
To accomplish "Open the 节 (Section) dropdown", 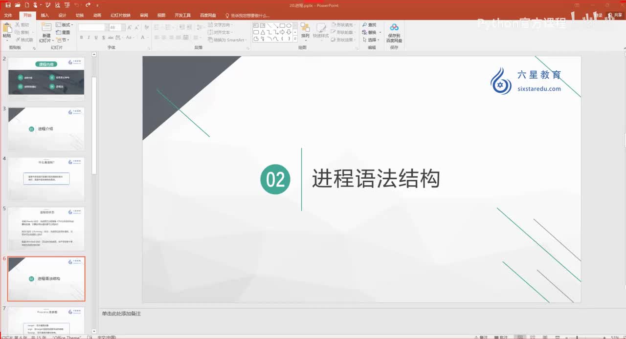I will tap(63, 40).
